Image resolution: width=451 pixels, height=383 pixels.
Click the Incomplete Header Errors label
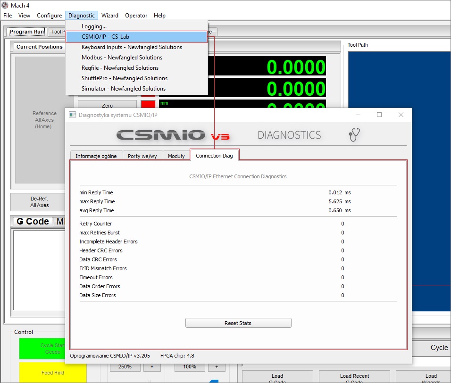coord(109,241)
